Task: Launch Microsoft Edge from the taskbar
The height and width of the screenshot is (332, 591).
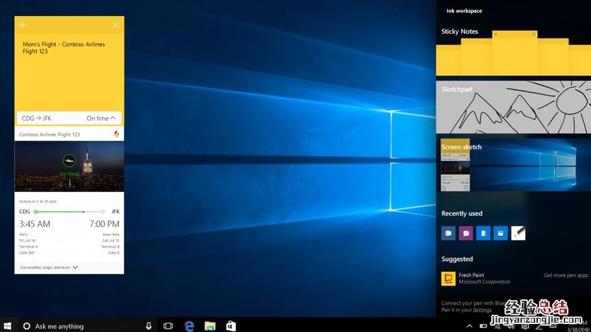Action: coord(189,326)
